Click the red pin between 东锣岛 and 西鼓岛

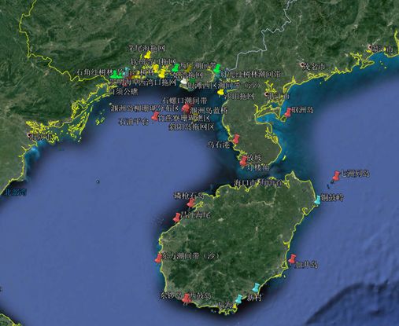coord(187,299)
